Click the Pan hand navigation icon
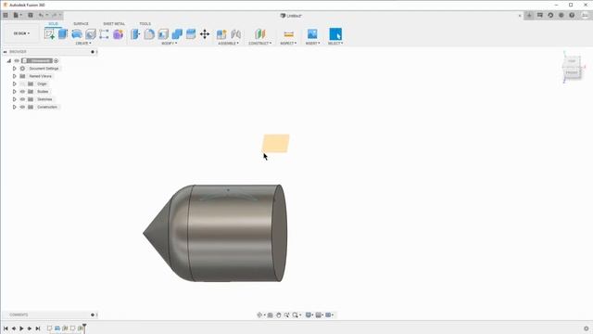593x334 pixels. (x=278, y=315)
